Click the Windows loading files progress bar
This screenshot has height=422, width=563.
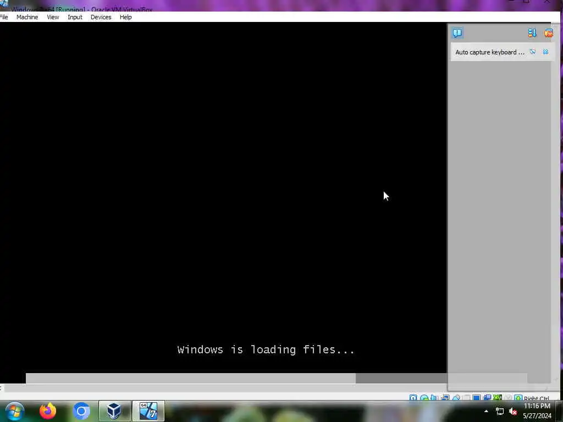pos(277,378)
